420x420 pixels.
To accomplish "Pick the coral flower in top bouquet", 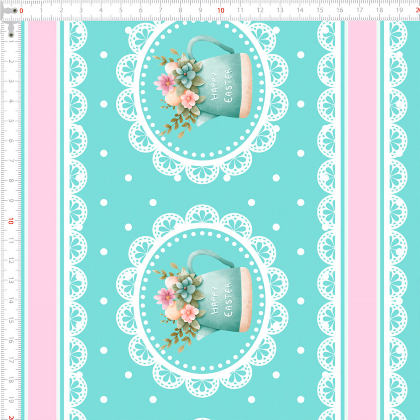I will coord(189,99).
